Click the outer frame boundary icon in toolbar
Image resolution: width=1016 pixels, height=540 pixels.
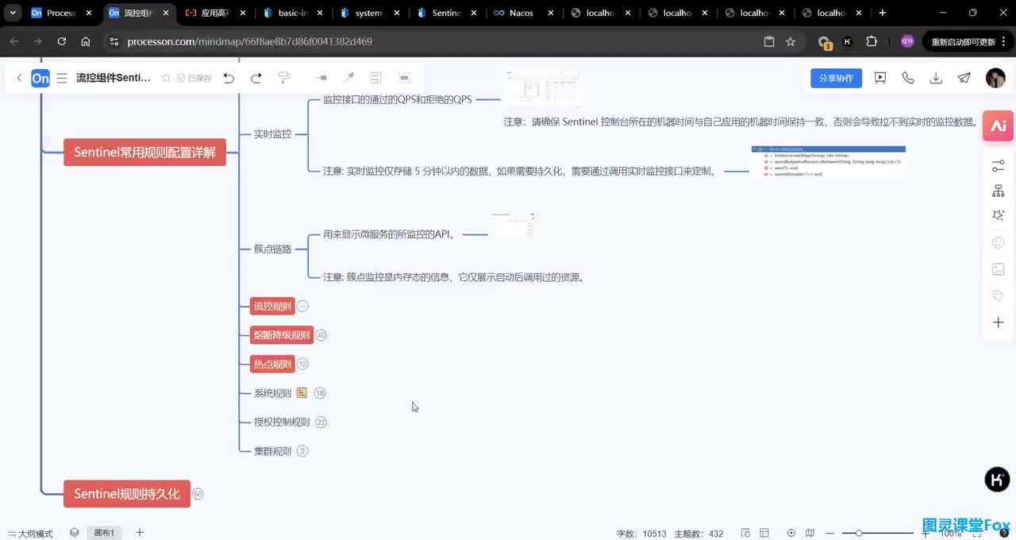(x=404, y=78)
